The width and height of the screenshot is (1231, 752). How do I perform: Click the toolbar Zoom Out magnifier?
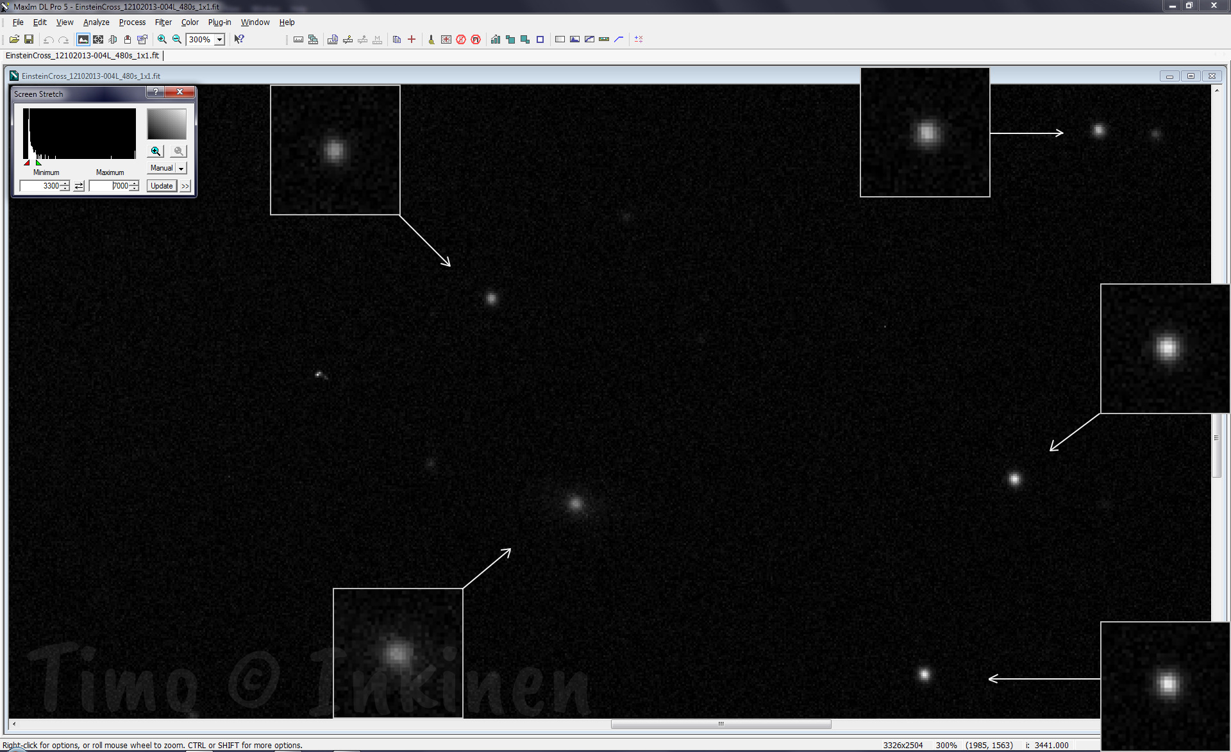(177, 40)
